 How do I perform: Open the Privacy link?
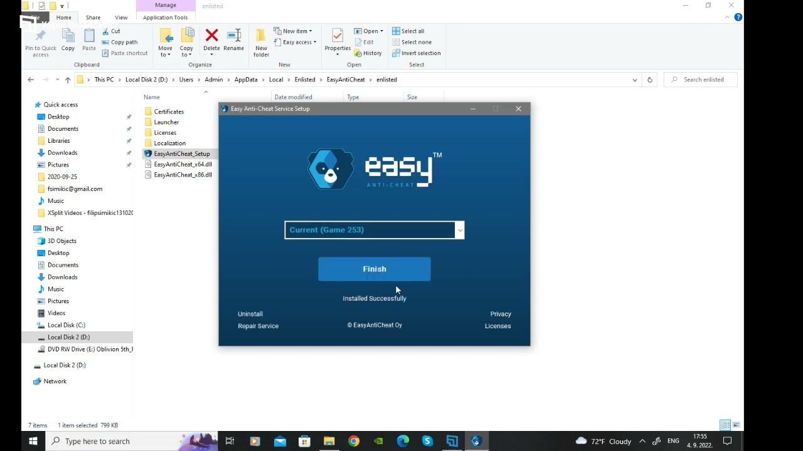[x=501, y=314]
